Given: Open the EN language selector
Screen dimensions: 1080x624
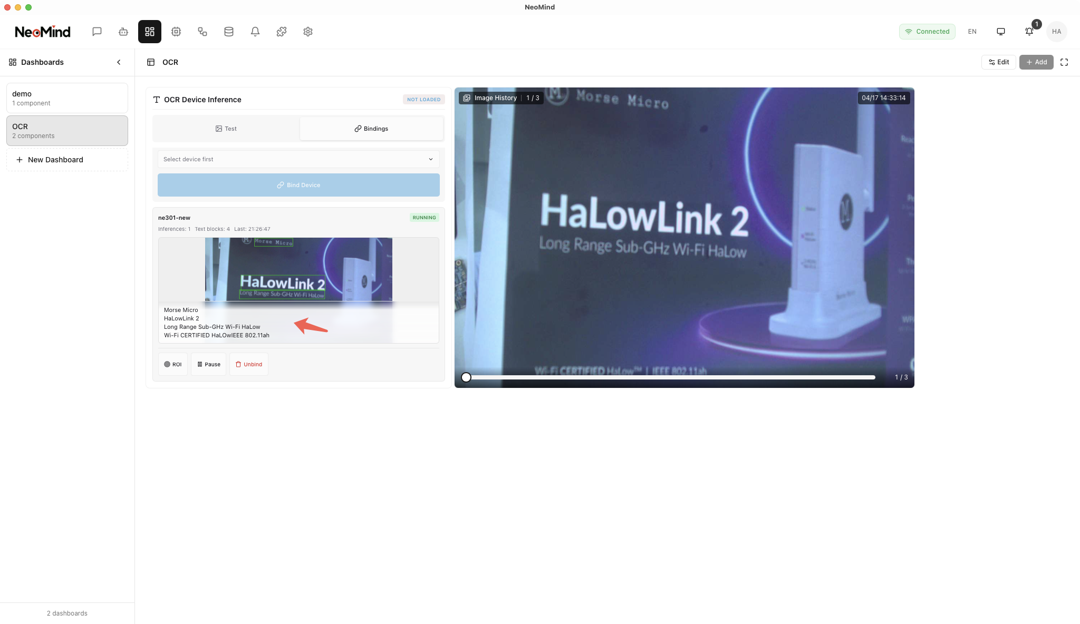Looking at the screenshot, I should (x=972, y=32).
